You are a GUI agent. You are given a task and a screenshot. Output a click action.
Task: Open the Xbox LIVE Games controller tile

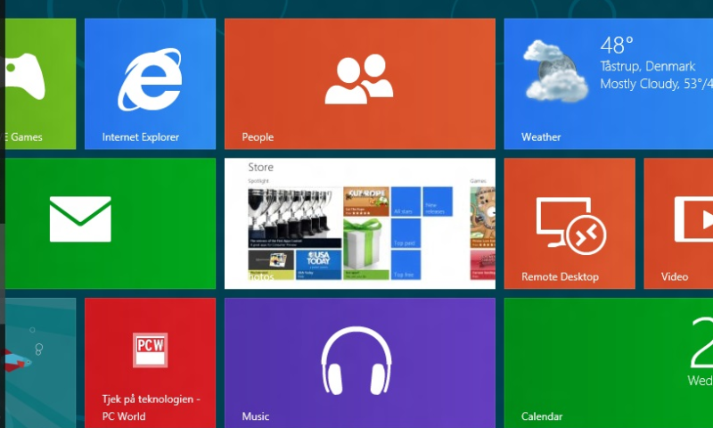[x=40, y=84]
